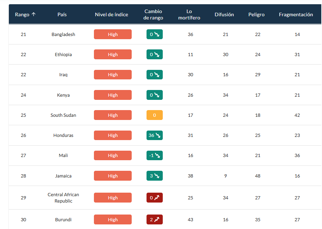
Task: Click the Rango sort arrow icon
Action: [x=34, y=14]
